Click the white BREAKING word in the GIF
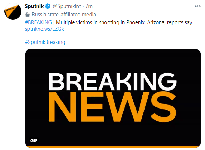205x150 pixels. pyautogui.click(x=113, y=82)
